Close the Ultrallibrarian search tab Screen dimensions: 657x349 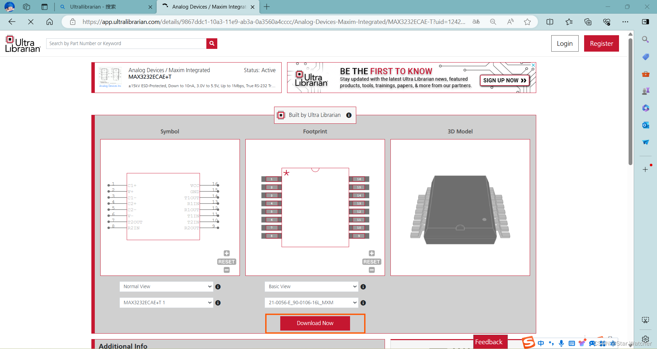[x=150, y=7]
